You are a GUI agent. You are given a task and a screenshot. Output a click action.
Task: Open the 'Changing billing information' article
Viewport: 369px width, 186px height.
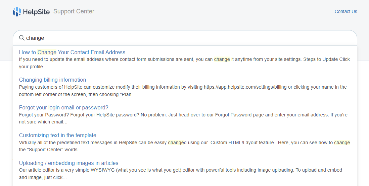click(52, 80)
